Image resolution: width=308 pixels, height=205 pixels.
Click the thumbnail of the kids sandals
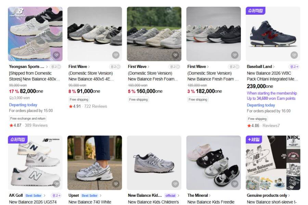point(213,161)
